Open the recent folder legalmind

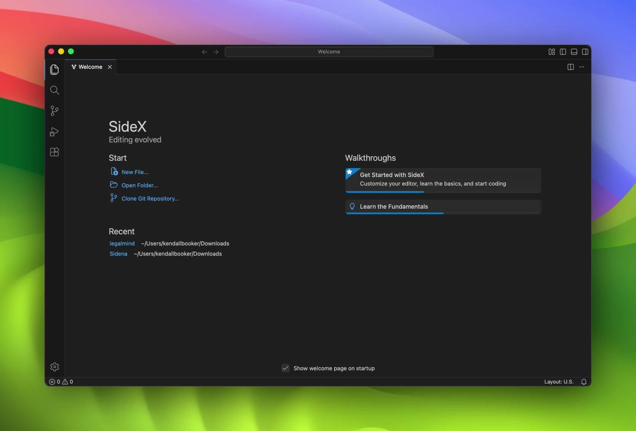tap(122, 243)
